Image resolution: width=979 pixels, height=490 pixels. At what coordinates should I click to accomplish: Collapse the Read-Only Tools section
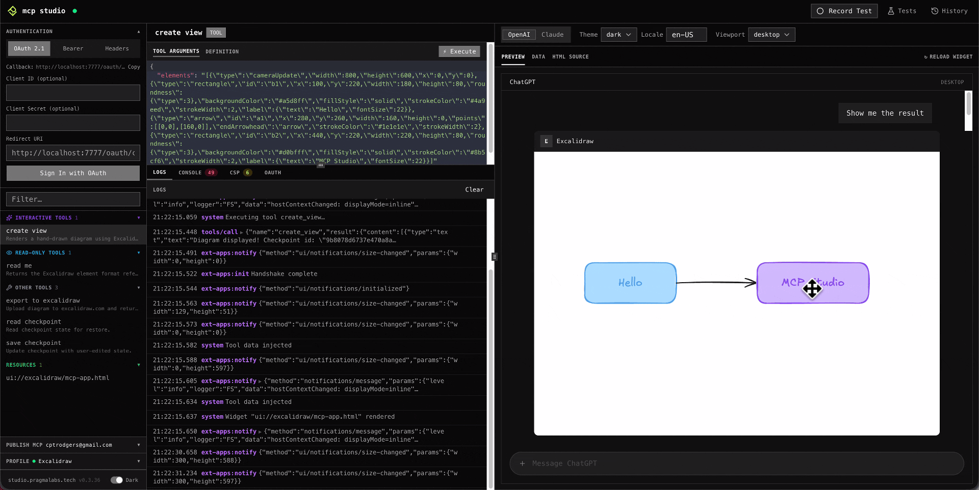click(139, 253)
